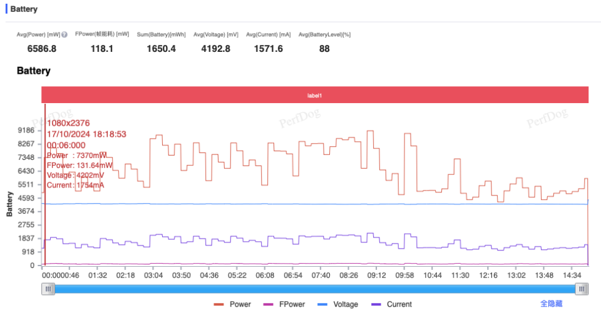Click the Avg(Voltage) value 4192.8
Screen dimensions: 601x318
(x=216, y=49)
